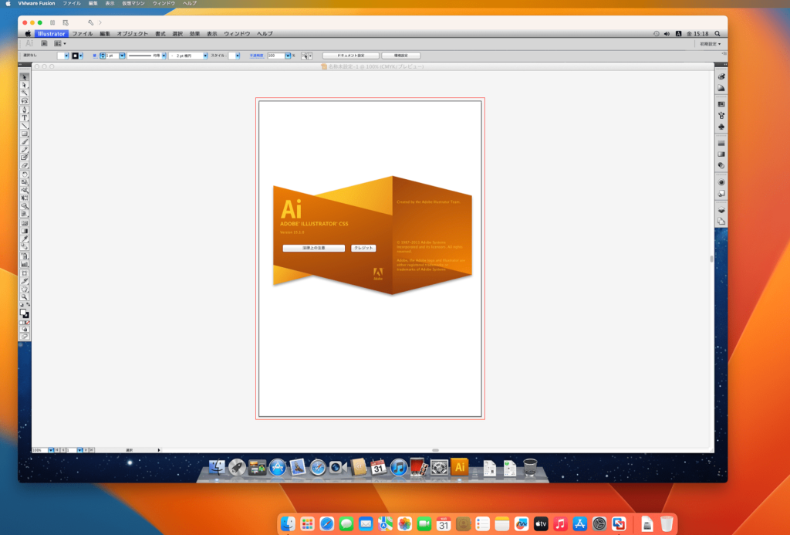Open the 書式 menu
790x535 pixels.
pyautogui.click(x=160, y=34)
